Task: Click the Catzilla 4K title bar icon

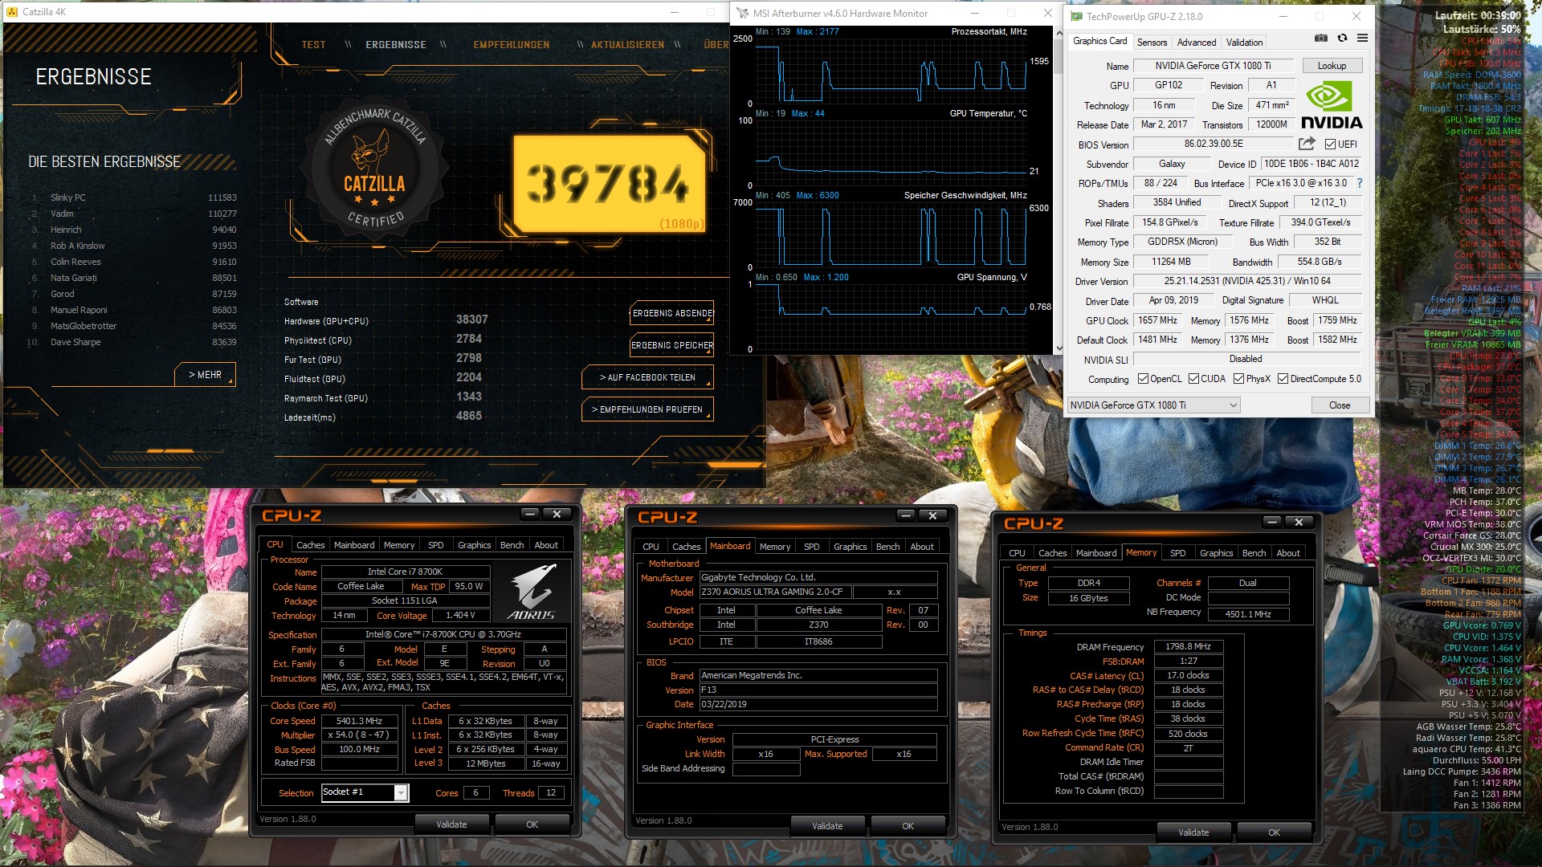Action: [12, 12]
